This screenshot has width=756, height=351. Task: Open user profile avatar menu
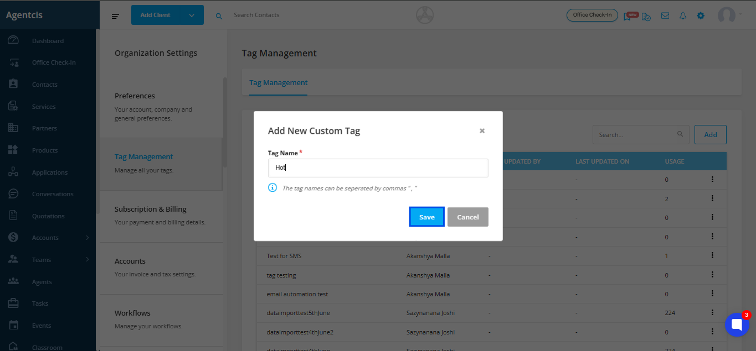pos(727,15)
